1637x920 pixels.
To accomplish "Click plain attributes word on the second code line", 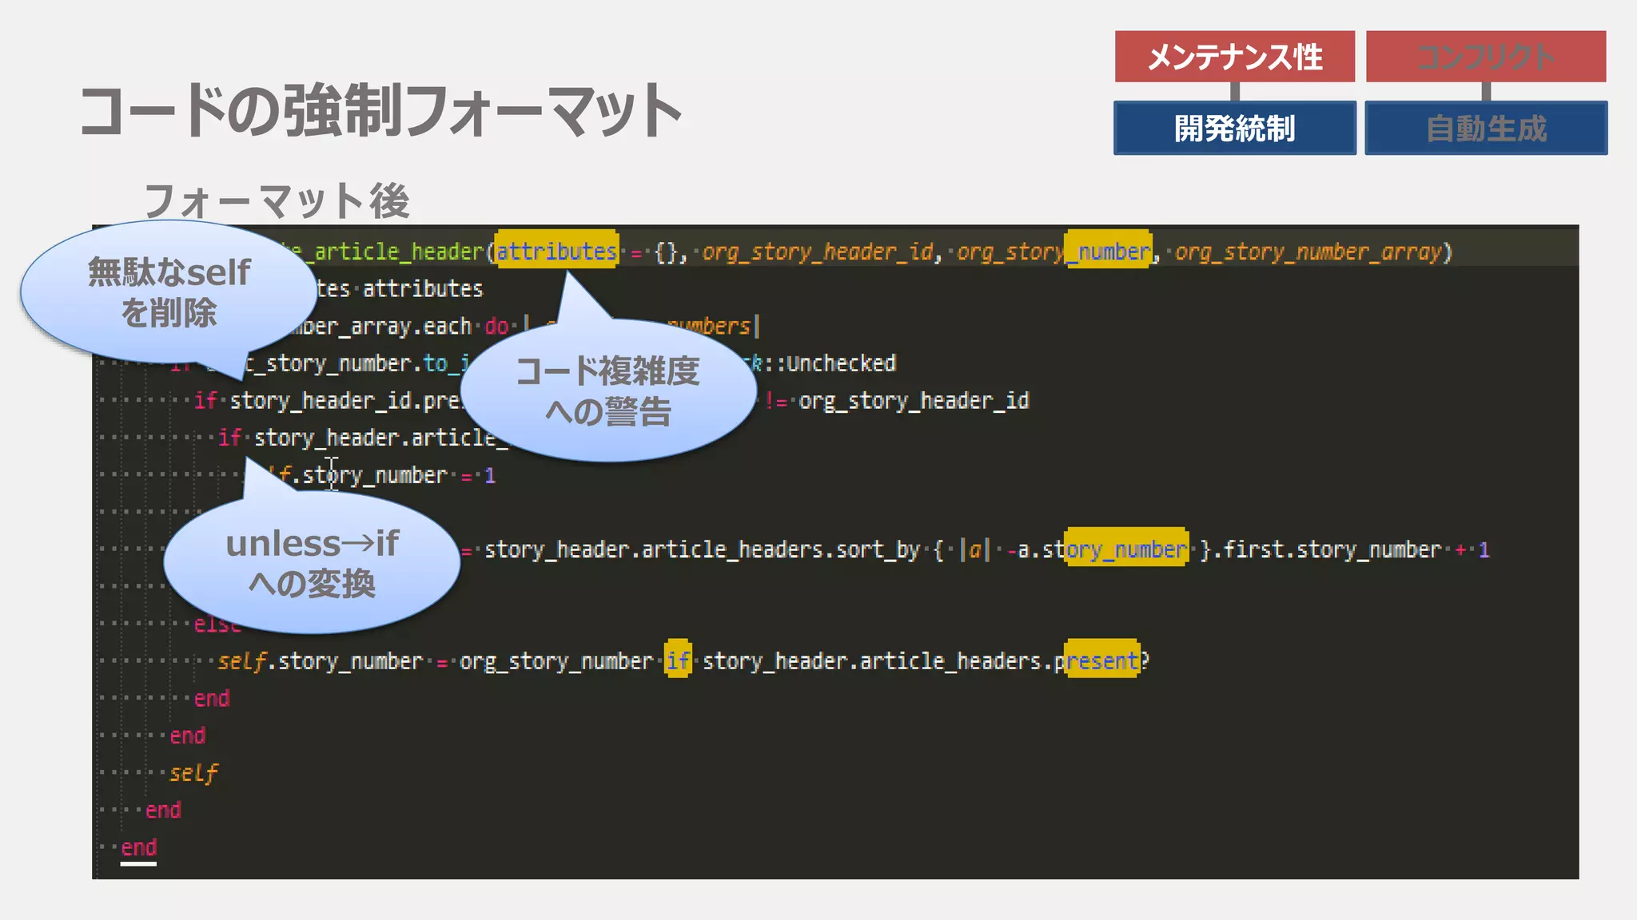I will point(423,289).
